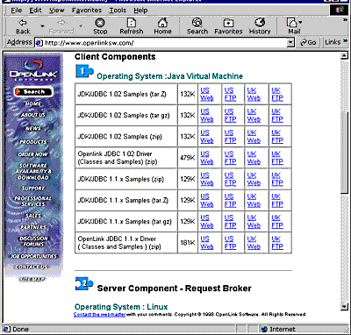Open the Tools menu
The image size is (351, 335).
tap(118, 11)
